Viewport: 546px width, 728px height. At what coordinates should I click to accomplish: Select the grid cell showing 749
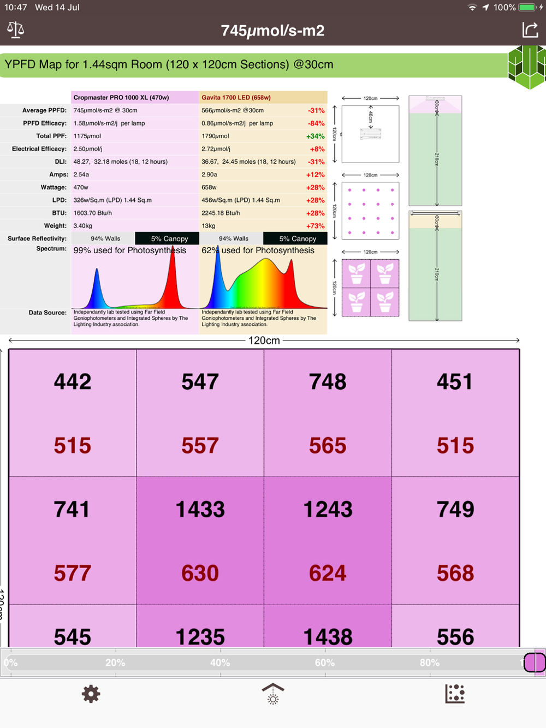click(x=455, y=540)
